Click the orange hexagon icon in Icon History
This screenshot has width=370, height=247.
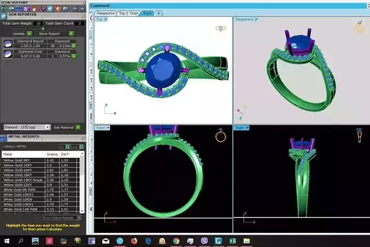tap(58, 9)
